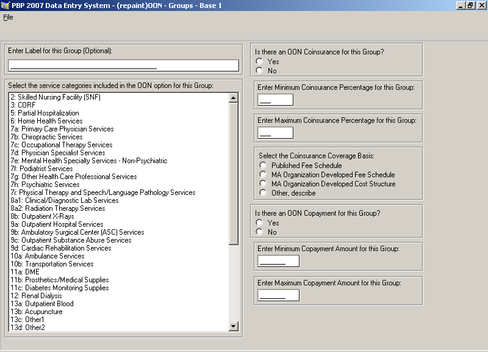Viewport: 488px width, 352px height.
Task: Open the File menu
Action: [x=8, y=17]
